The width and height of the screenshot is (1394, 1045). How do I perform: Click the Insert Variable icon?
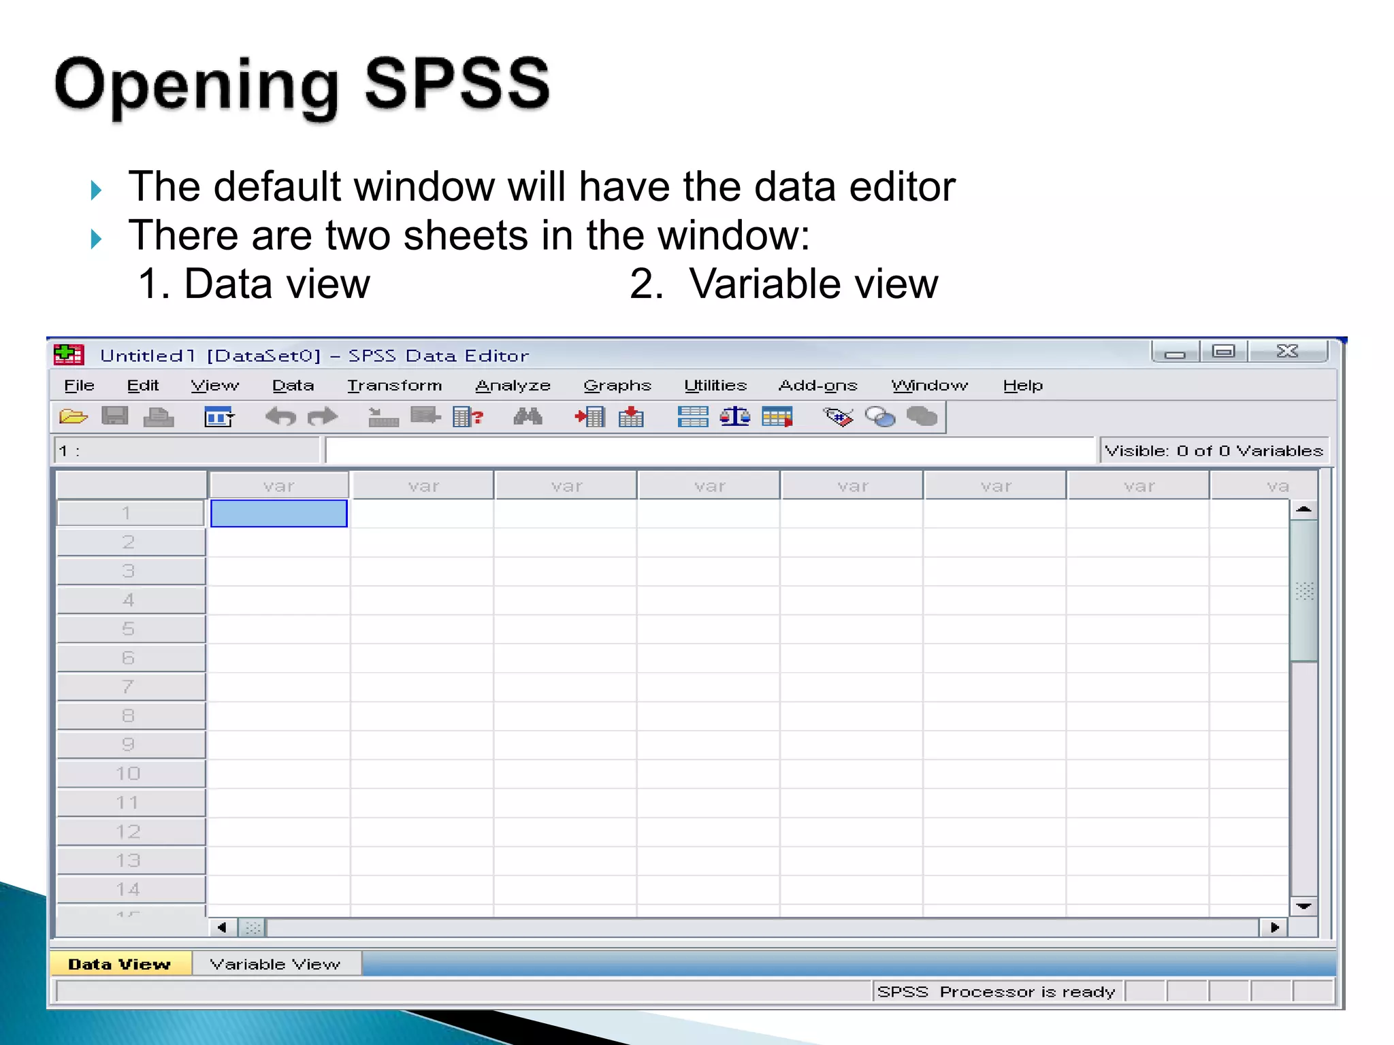[631, 416]
